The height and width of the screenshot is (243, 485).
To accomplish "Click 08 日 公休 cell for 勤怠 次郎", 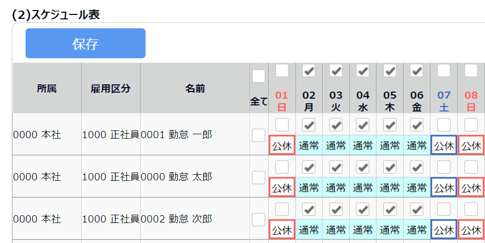I will coord(471,230).
